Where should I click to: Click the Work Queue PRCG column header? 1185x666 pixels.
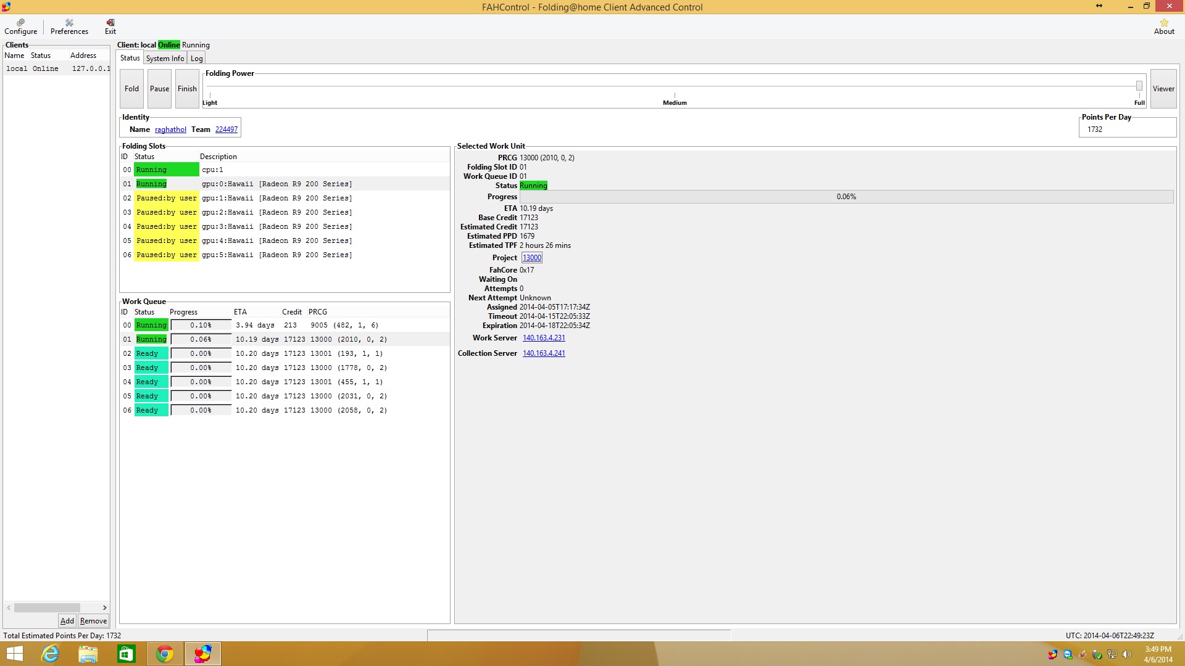pos(318,312)
